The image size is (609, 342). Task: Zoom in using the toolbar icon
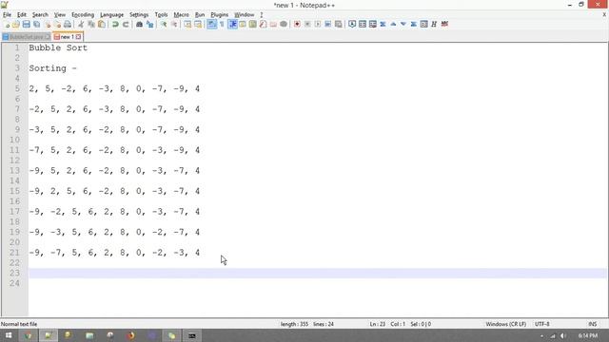[x=164, y=25]
